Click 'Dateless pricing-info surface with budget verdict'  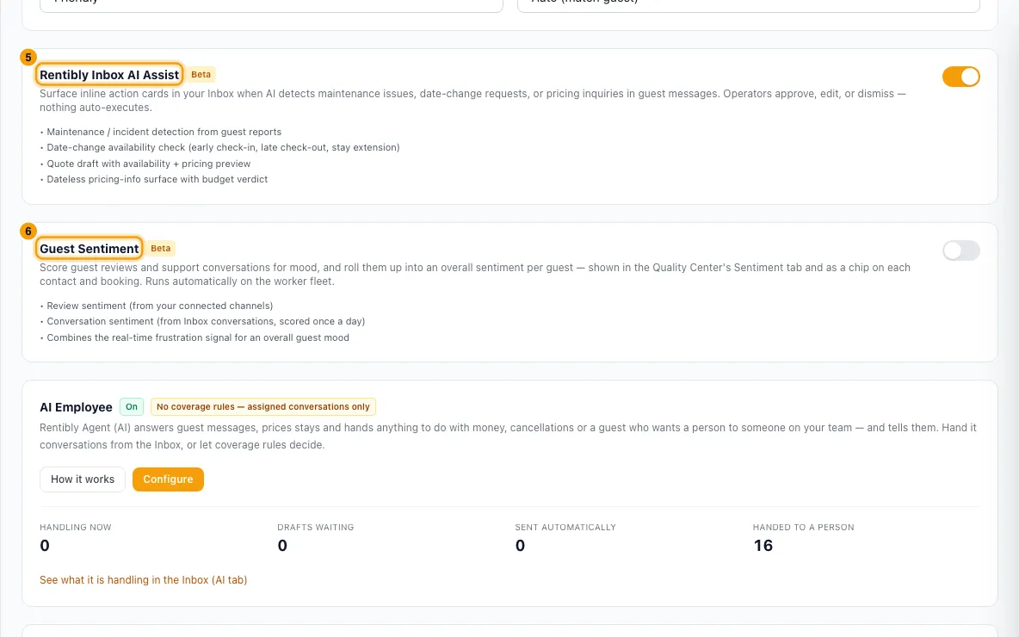(x=153, y=179)
